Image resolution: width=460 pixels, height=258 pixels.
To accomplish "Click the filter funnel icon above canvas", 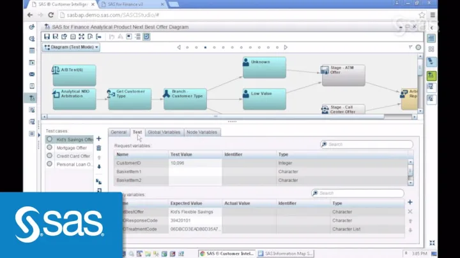I will 410,47.
